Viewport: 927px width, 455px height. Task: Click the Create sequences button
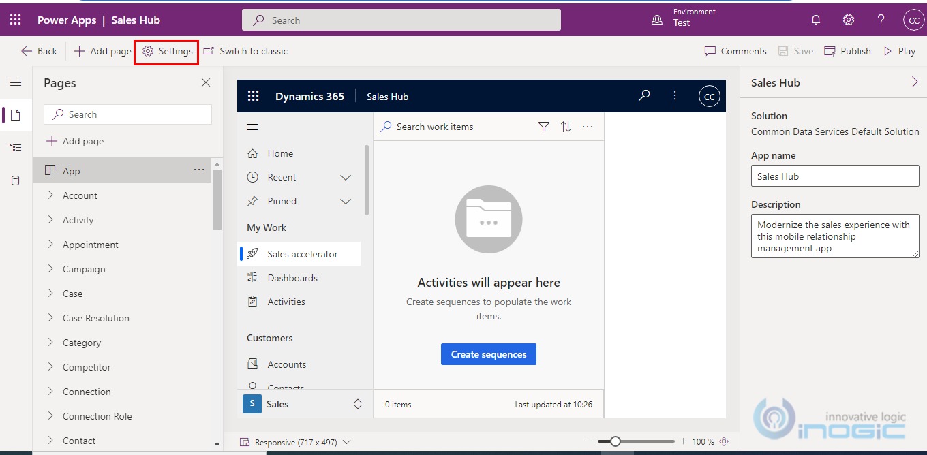pos(489,354)
